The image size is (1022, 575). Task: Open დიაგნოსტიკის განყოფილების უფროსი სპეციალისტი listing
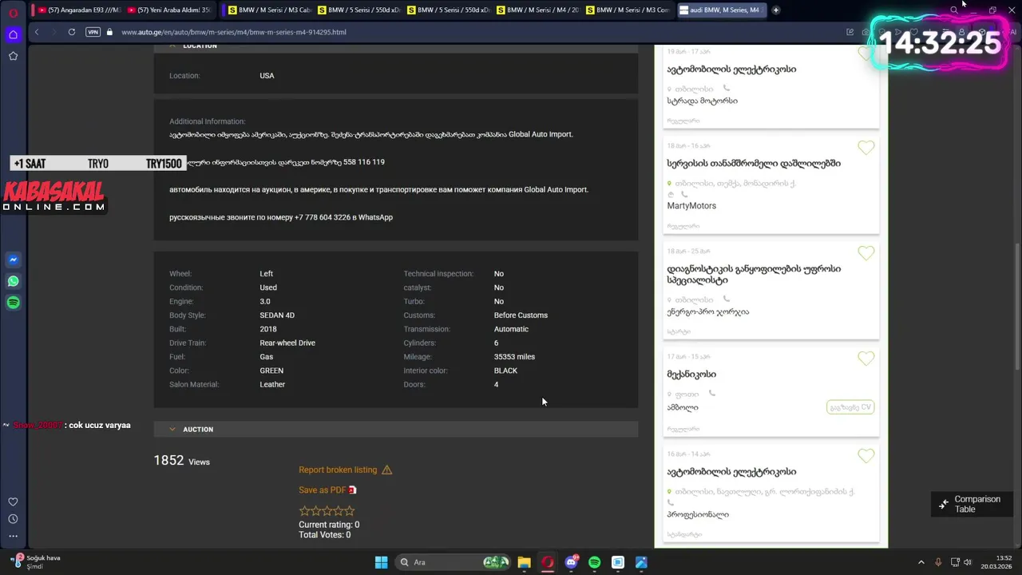(754, 275)
